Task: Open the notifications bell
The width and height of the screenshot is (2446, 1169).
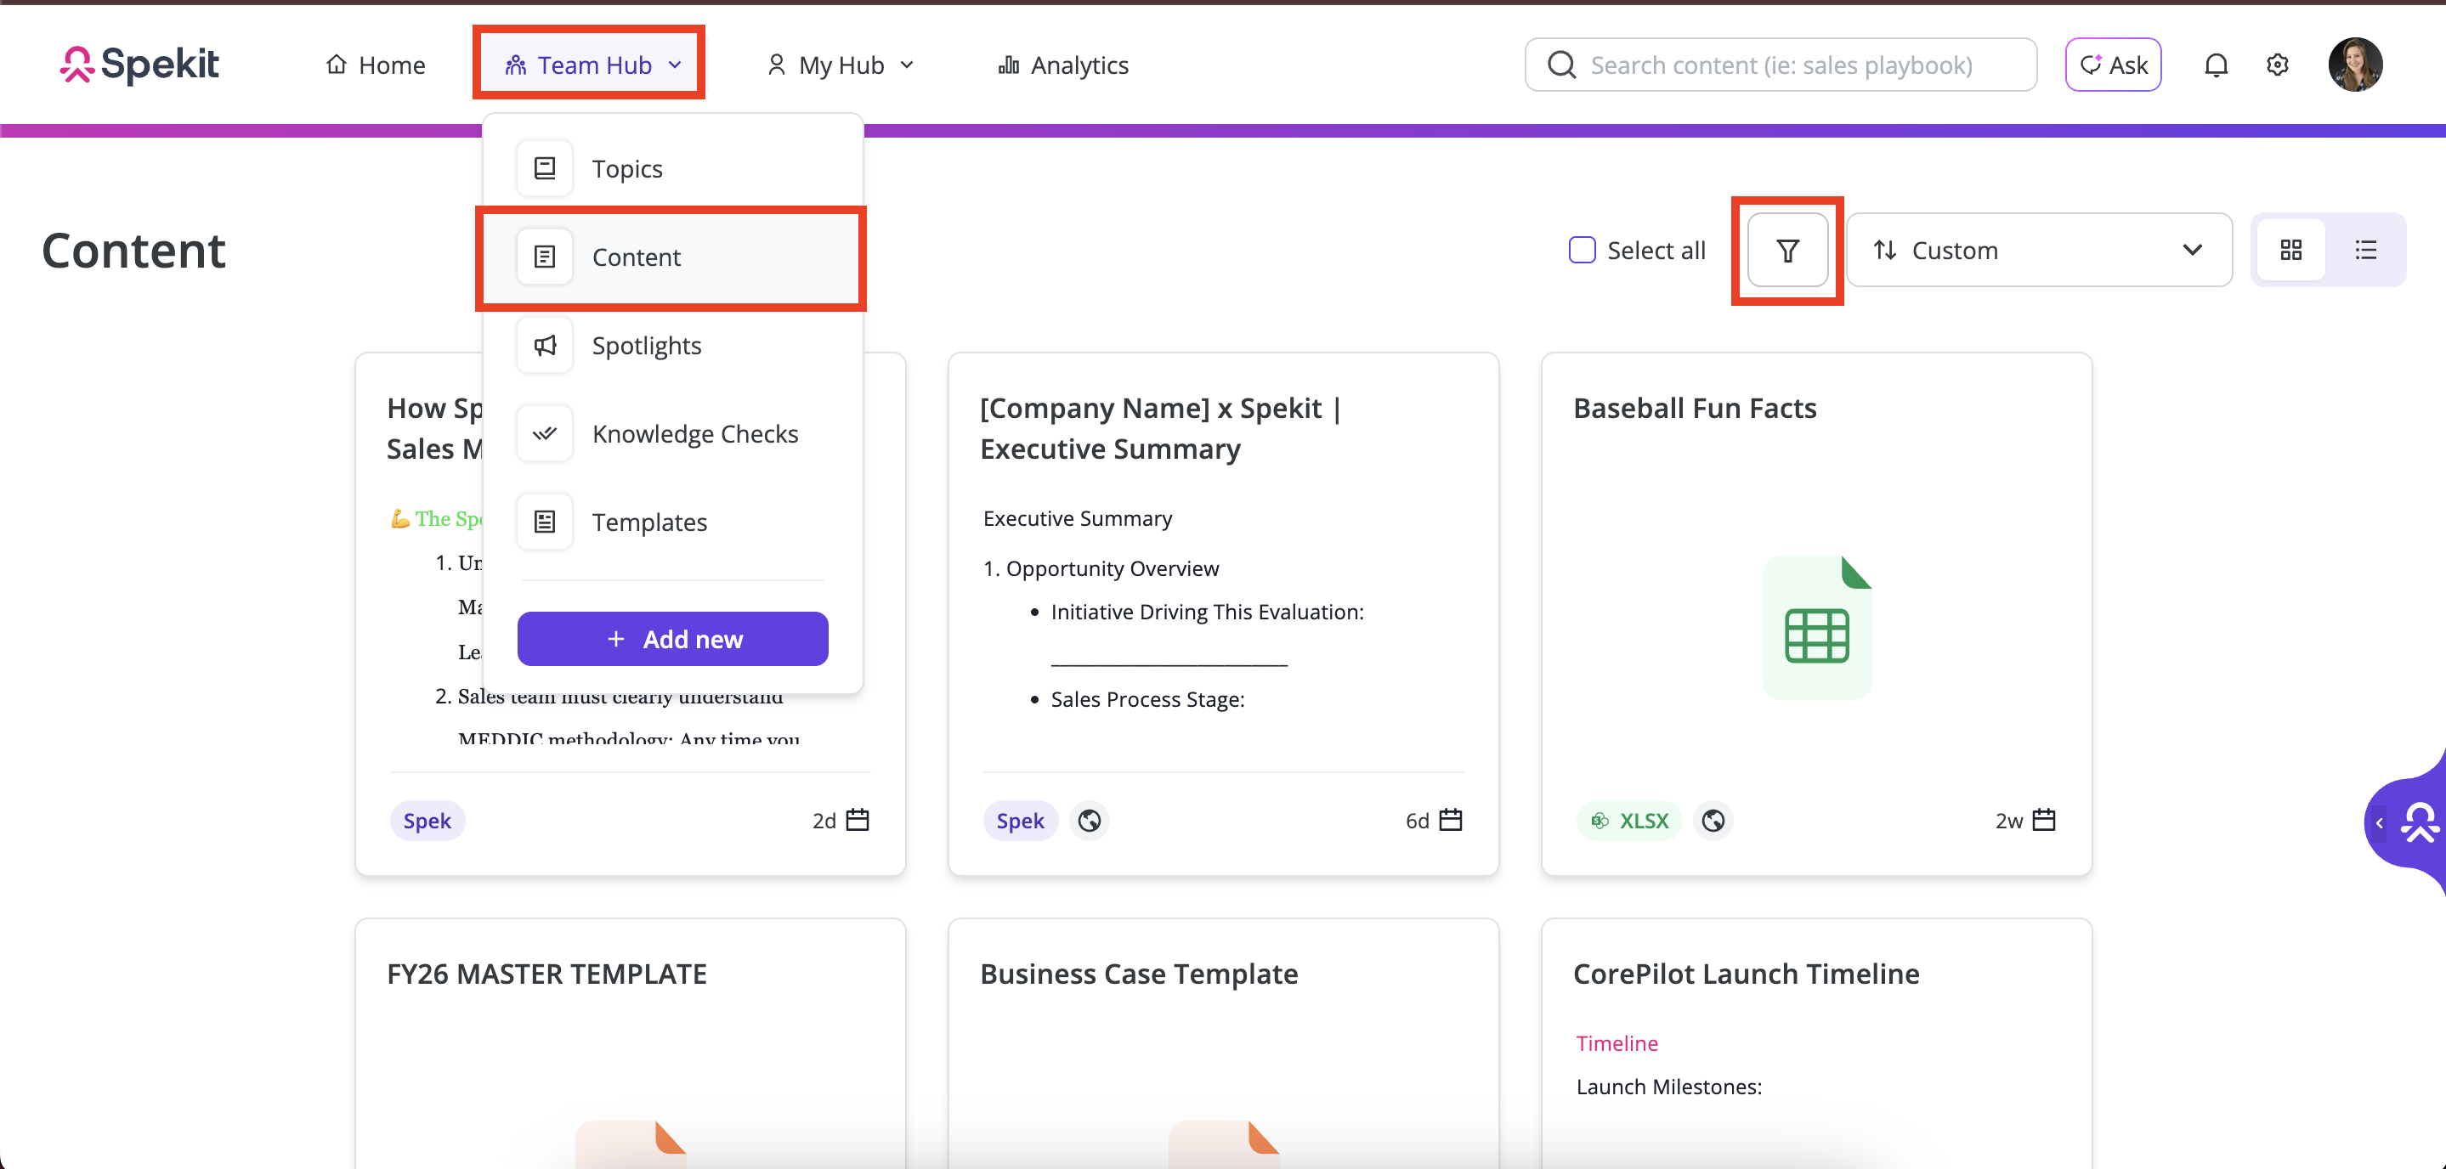Action: point(2216,65)
